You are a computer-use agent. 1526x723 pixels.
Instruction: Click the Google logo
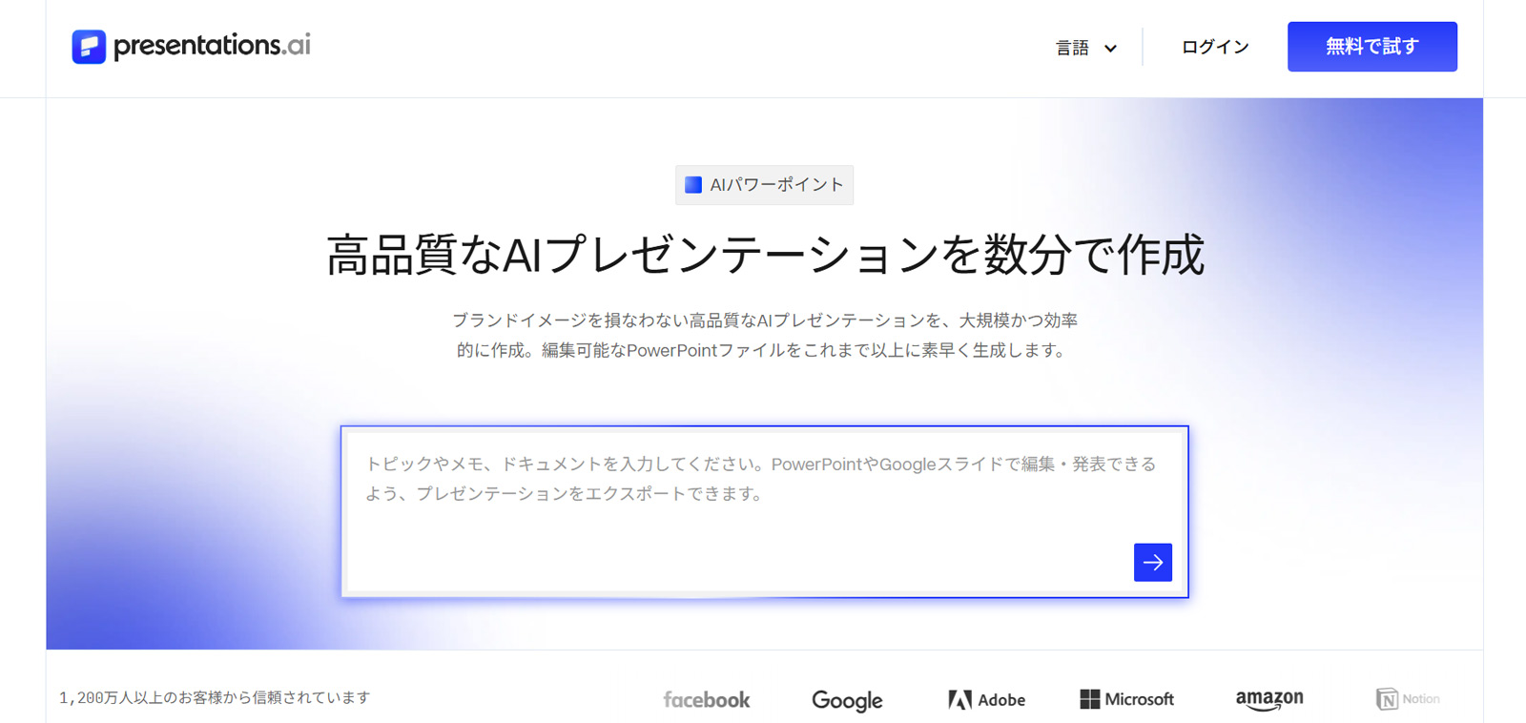pyautogui.click(x=847, y=700)
